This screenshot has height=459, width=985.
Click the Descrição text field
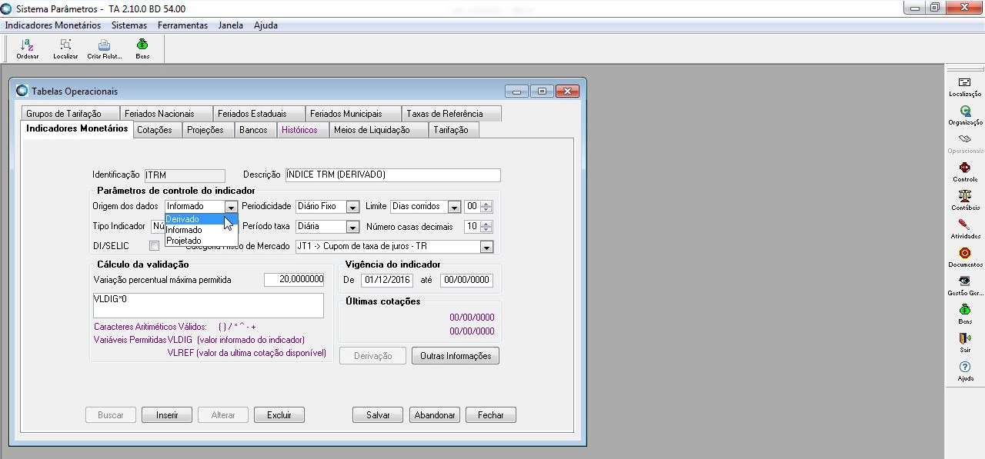point(392,175)
